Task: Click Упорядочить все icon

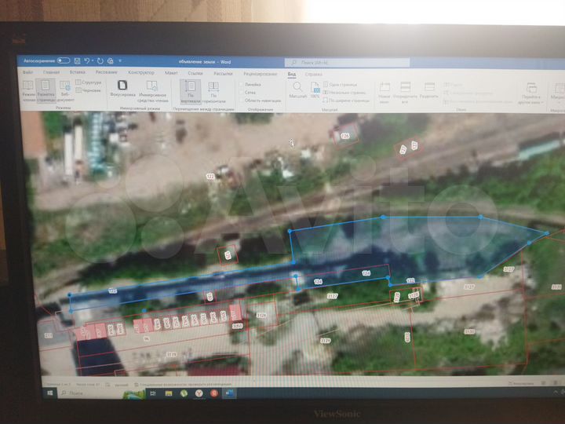Action: pyautogui.click(x=405, y=93)
